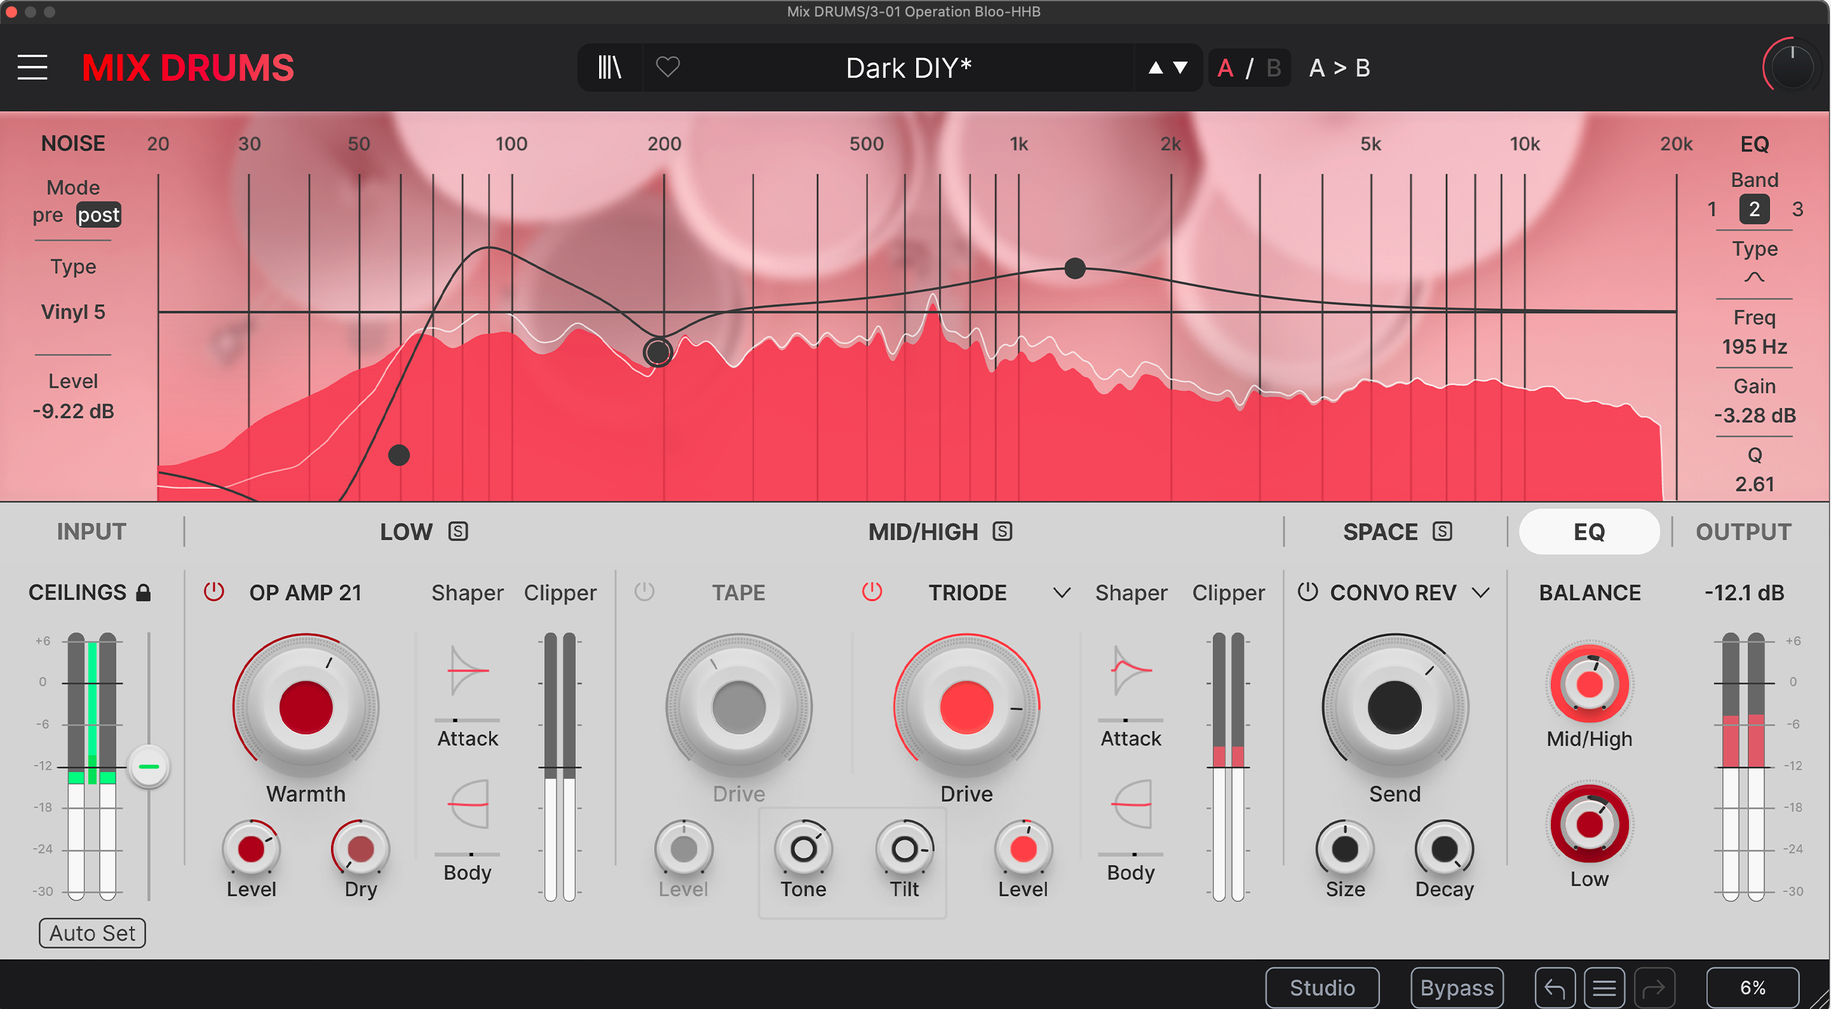Toggle the OP AMP 21 power button
This screenshot has height=1009, width=1831.
point(213,591)
